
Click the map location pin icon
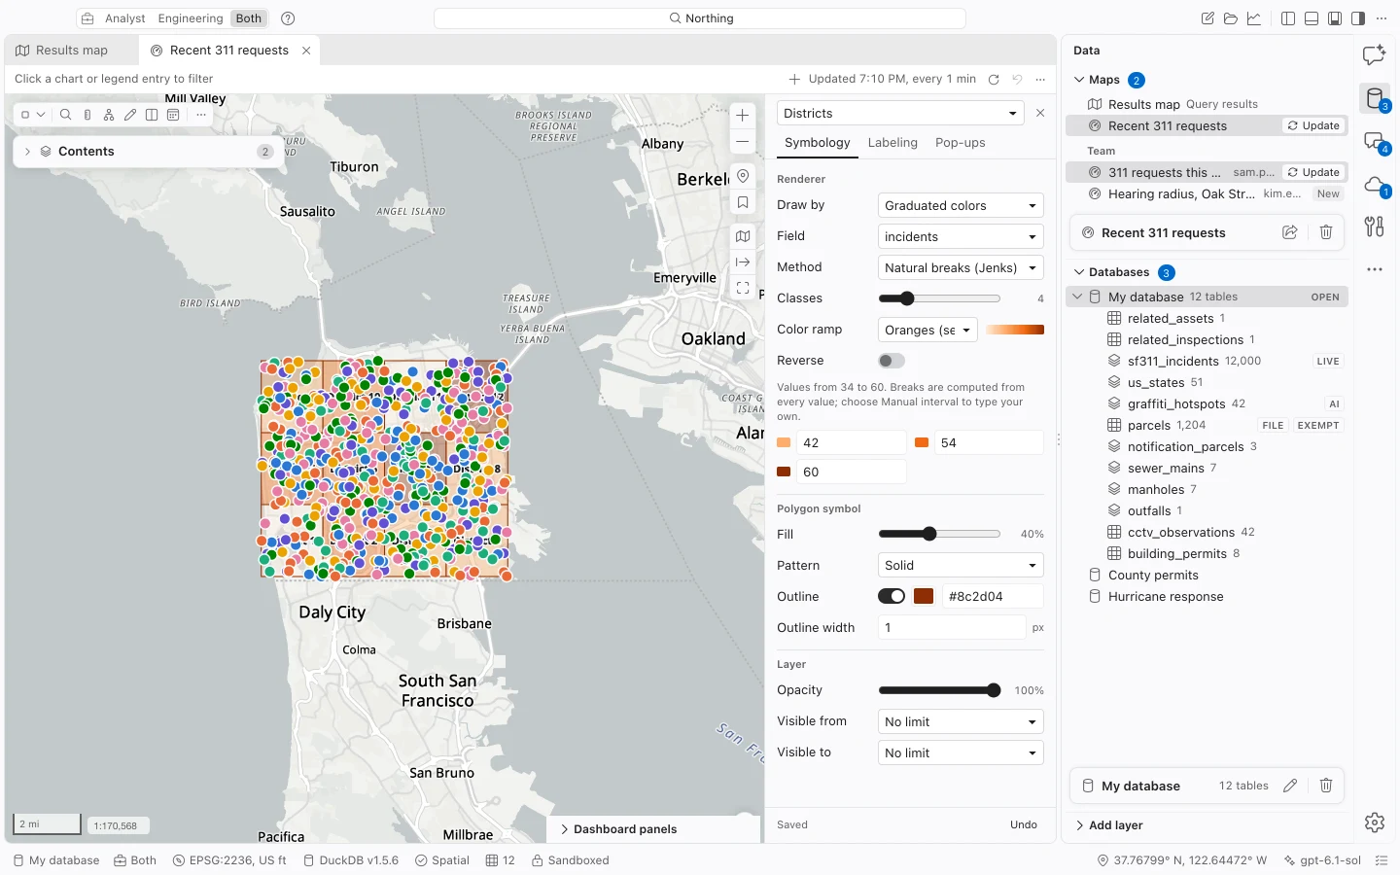coord(743,176)
